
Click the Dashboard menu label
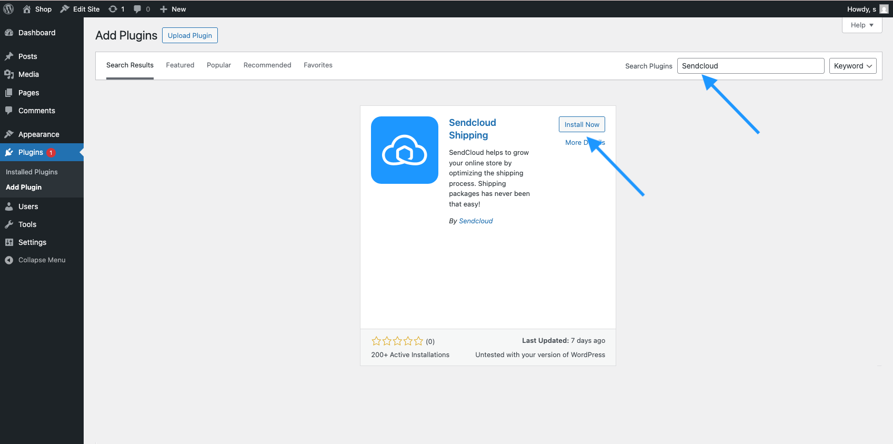37,33
